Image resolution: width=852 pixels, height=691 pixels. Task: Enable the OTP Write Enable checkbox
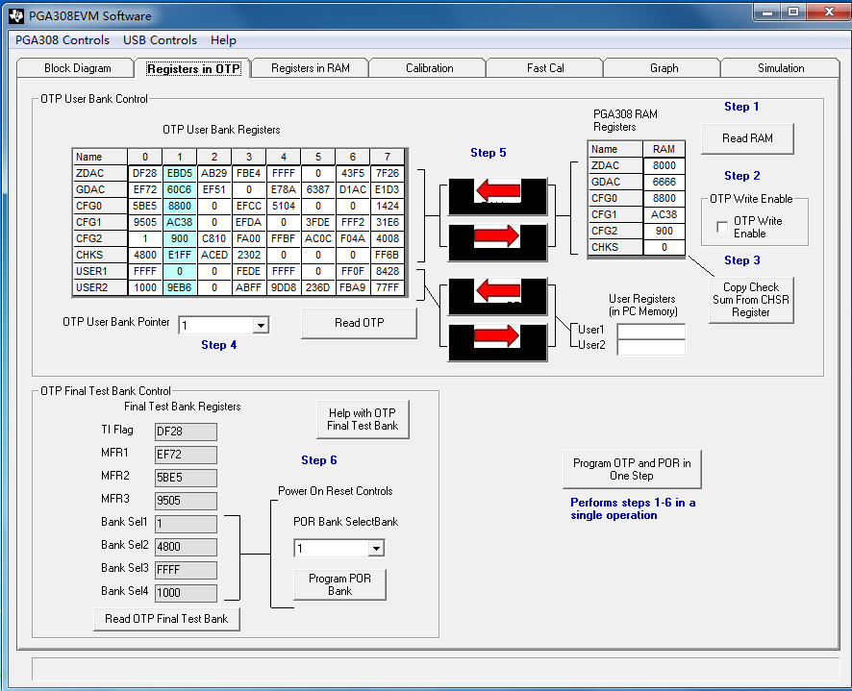click(723, 227)
